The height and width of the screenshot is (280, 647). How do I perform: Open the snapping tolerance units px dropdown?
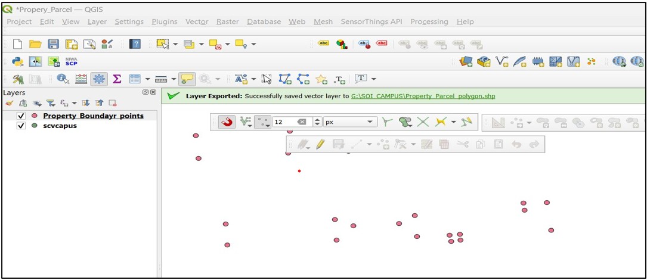coord(350,122)
